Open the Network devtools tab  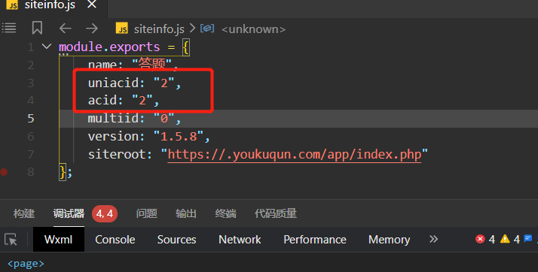pyautogui.click(x=240, y=240)
